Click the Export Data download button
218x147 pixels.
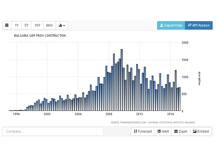171,25
